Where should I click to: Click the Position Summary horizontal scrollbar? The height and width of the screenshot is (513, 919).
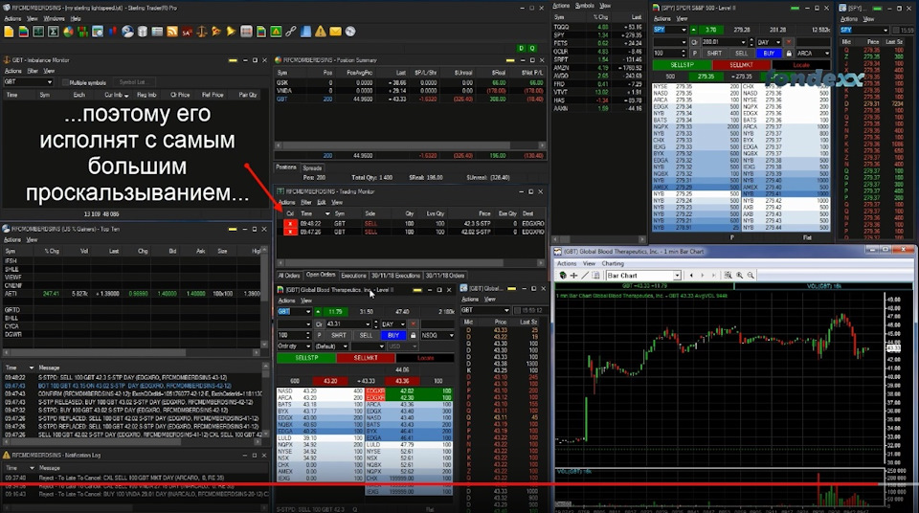click(x=410, y=145)
